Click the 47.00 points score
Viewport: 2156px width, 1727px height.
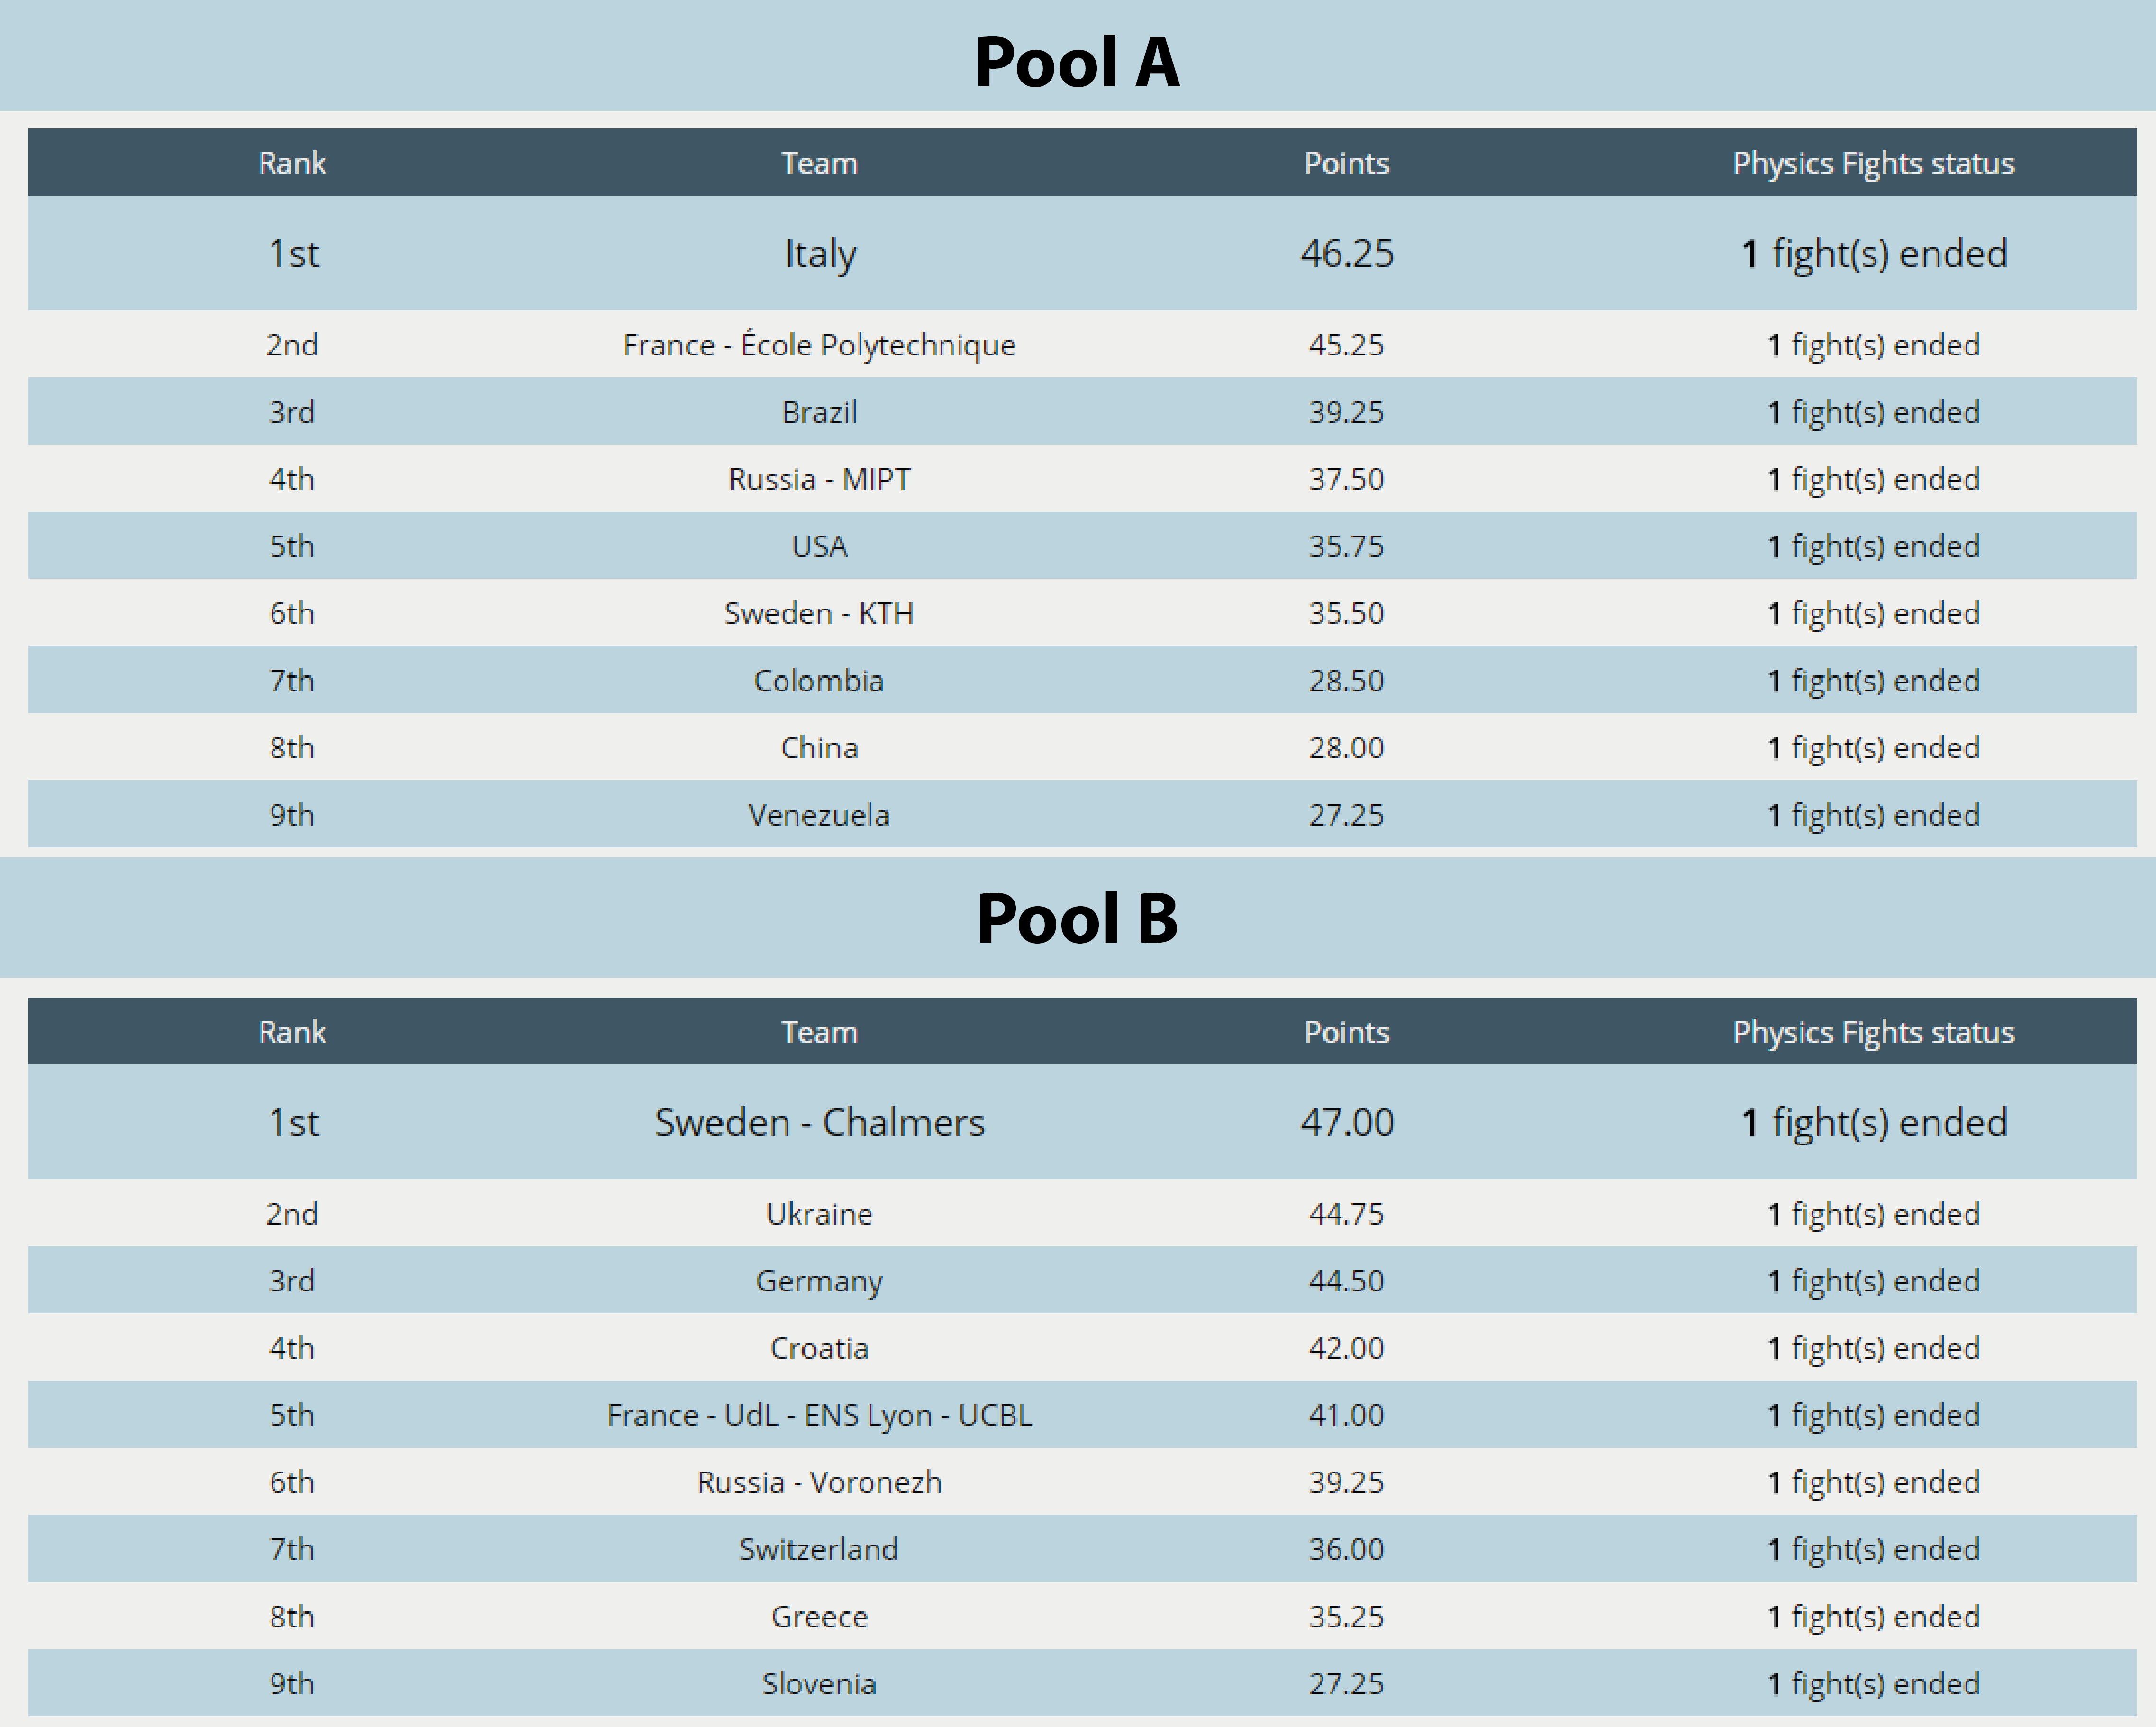pos(1346,1122)
